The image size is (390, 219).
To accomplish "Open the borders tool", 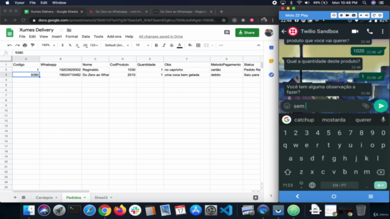I will [x=198, y=45].
